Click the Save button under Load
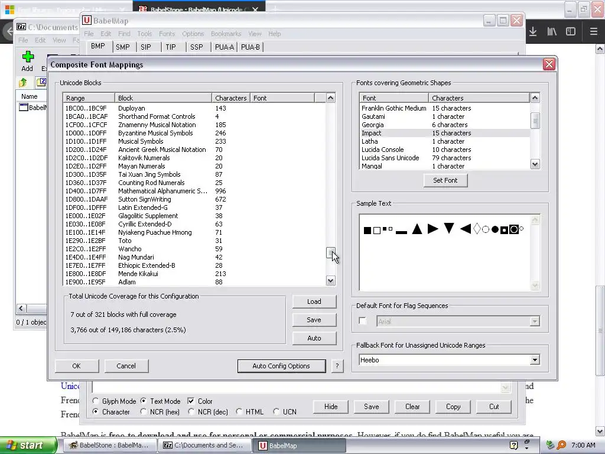Image resolution: width=605 pixels, height=454 pixels. pyautogui.click(x=314, y=320)
